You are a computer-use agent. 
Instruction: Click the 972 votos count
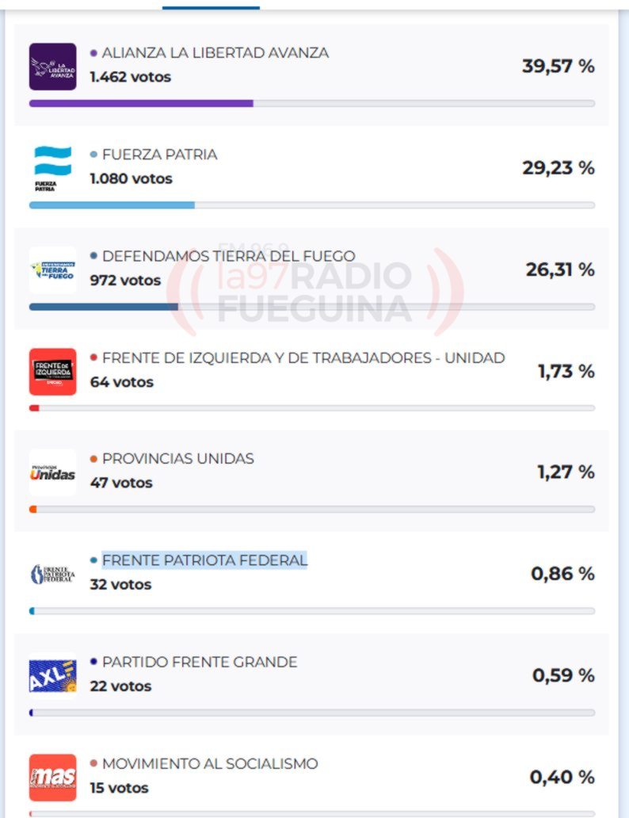tap(125, 280)
